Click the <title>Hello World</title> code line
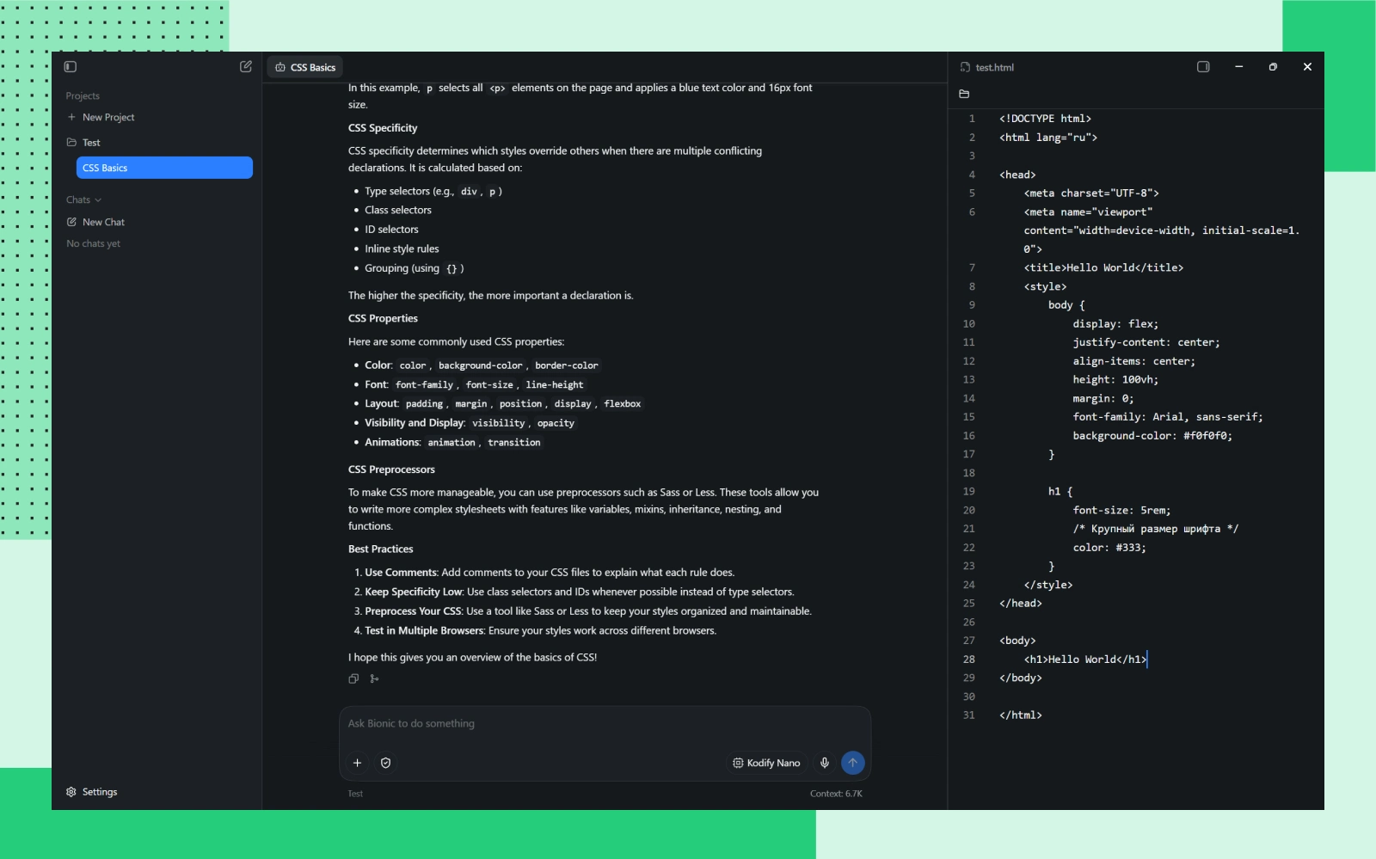 pyautogui.click(x=1103, y=267)
